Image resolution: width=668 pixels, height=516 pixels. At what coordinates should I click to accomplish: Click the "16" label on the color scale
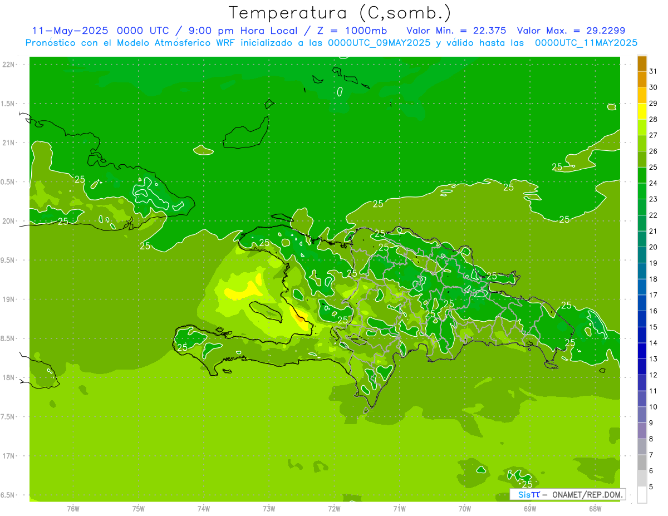[653, 311]
